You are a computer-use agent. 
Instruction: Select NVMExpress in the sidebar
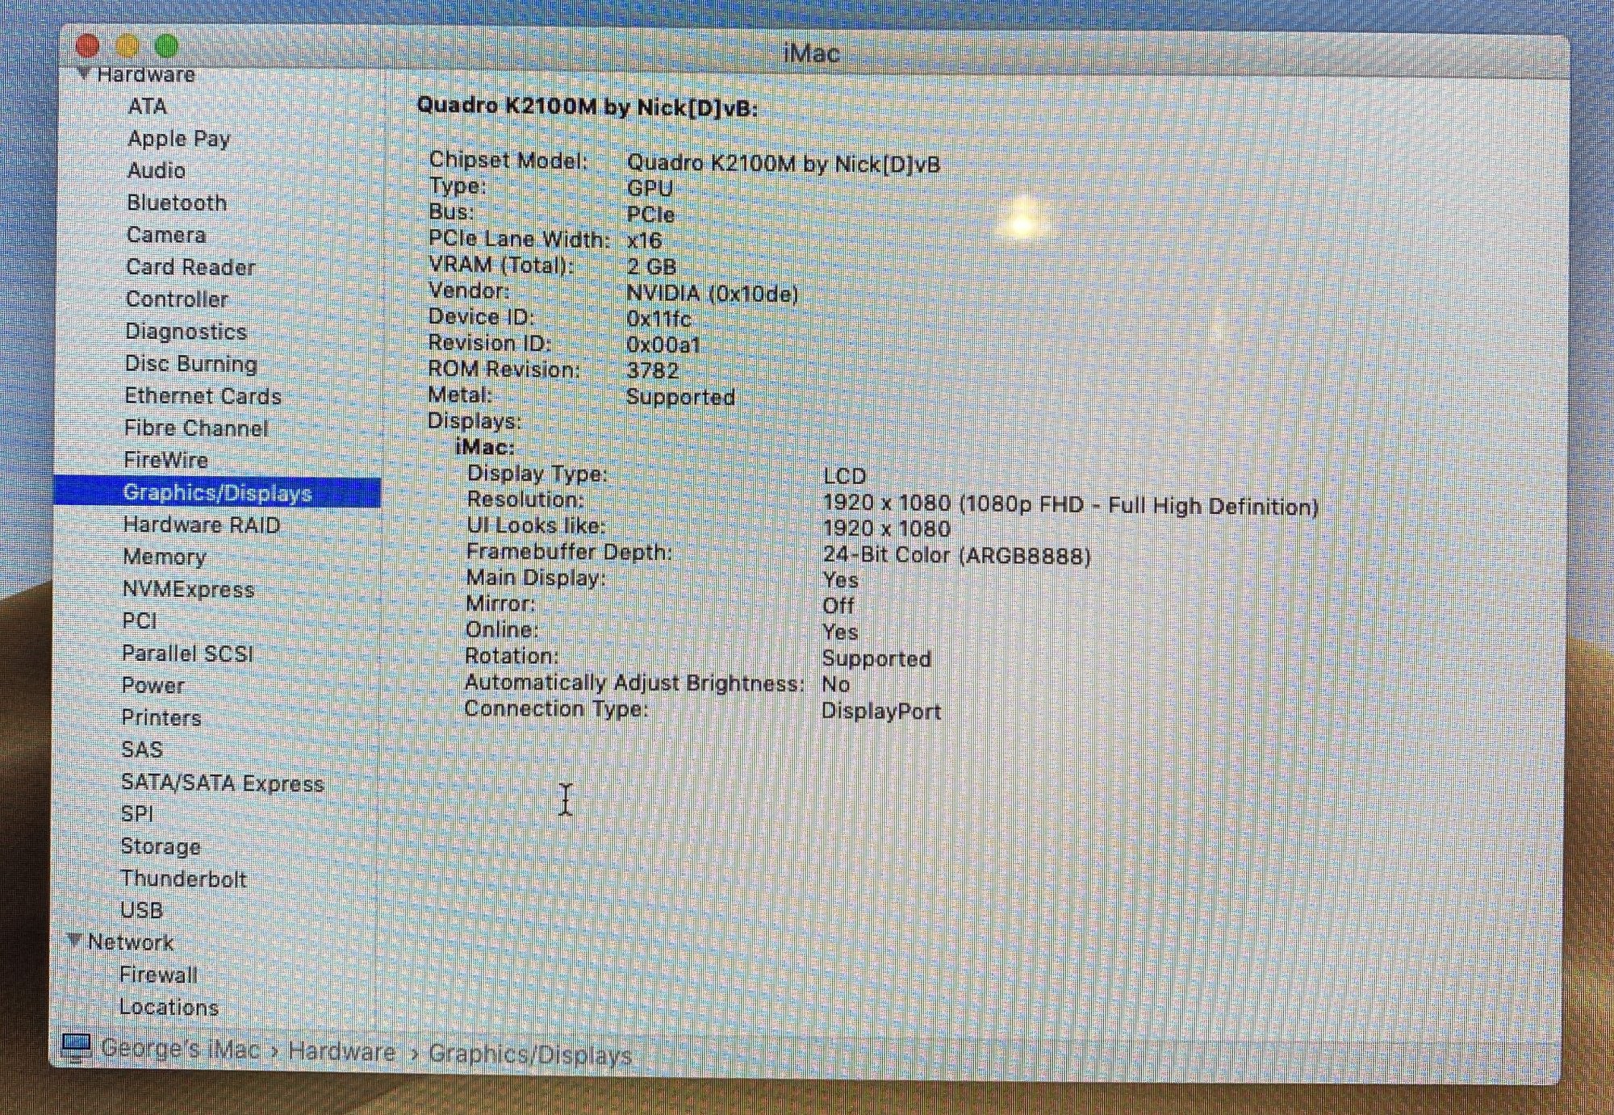188,589
